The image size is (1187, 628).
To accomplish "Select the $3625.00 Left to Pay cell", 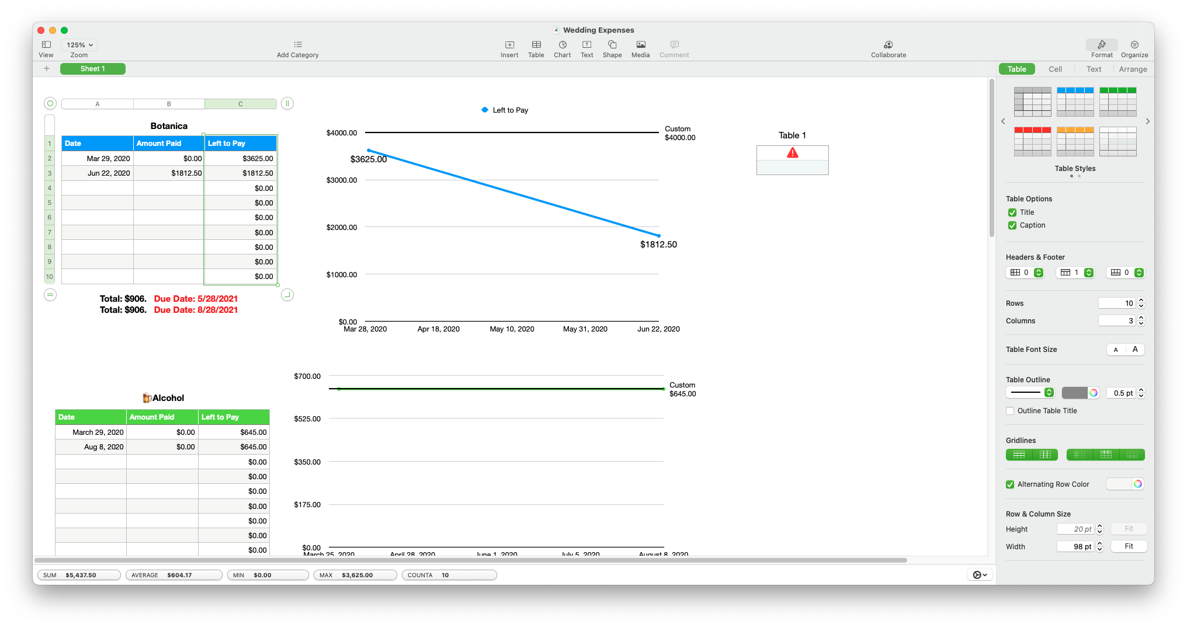I will 241,158.
